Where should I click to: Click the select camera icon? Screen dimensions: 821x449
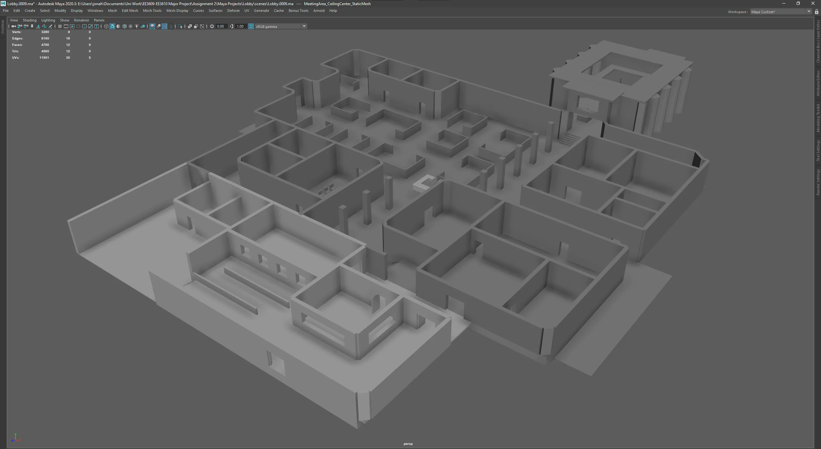[13, 26]
